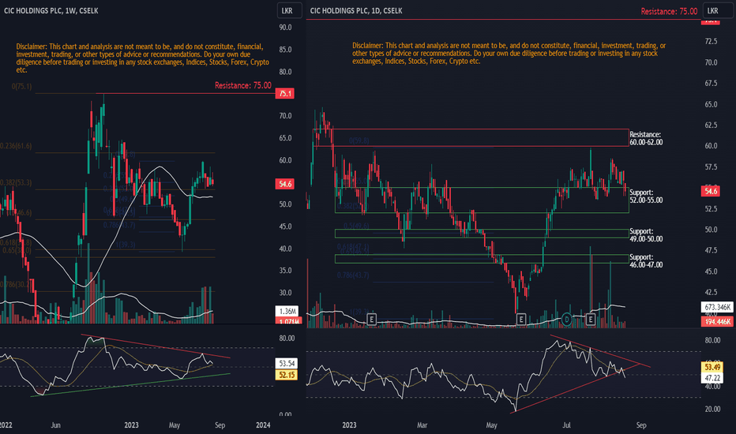The width and height of the screenshot is (736, 434).
Task: Select the Support: 52.00-55.00 annotation
Action: pyautogui.click(x=646, y=196)
